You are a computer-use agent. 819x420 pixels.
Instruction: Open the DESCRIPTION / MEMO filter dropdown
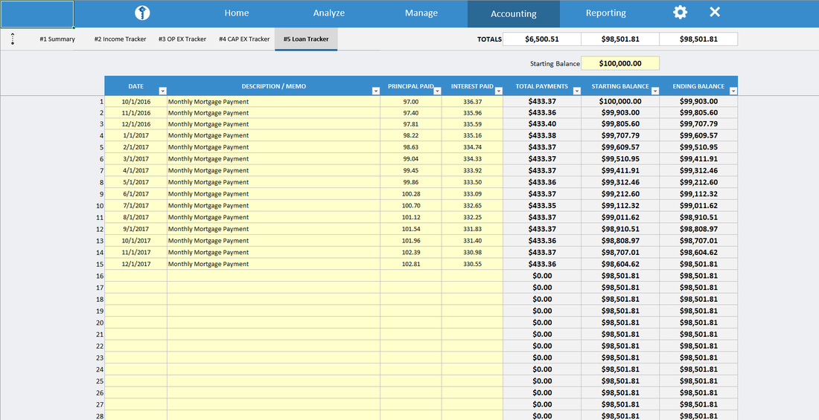tap(375, 91)
